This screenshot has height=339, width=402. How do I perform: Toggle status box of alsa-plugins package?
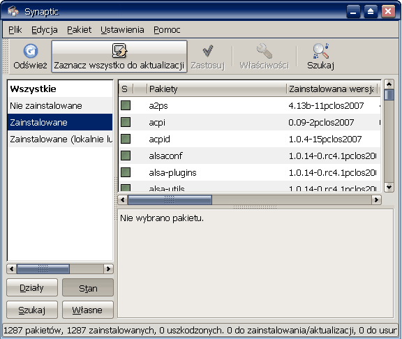point(126,172)
